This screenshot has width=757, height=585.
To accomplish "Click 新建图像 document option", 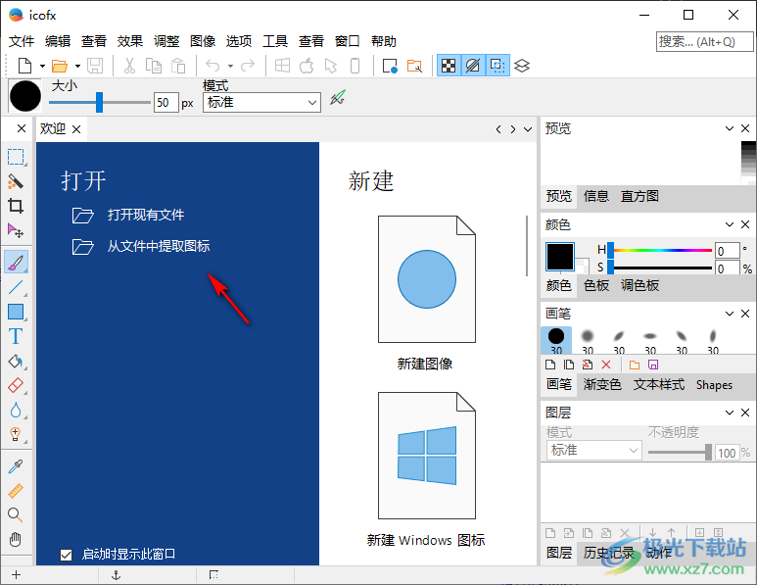I will pyautogui.click(x=425, y=294).
